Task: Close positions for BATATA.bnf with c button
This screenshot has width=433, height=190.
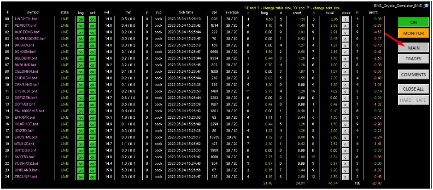Action: pos(346,45)
